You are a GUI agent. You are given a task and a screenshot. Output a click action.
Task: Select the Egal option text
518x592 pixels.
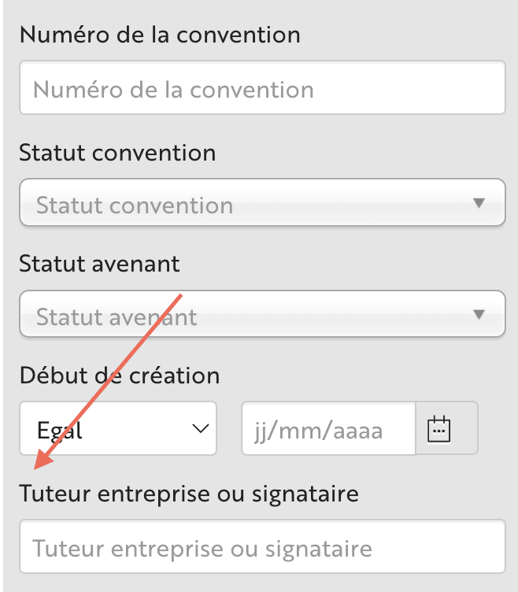[x=60, y=431]
